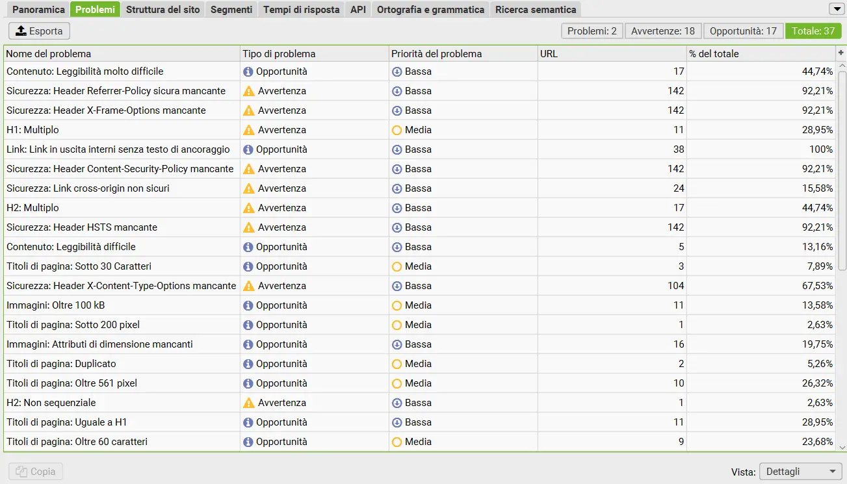
Task: Switch to the Panoramica tab
Action: point(39,10)
